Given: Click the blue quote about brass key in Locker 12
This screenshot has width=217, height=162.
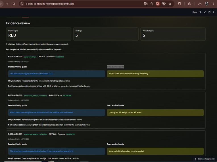Looking at the screenshot, I should (57, 151).
